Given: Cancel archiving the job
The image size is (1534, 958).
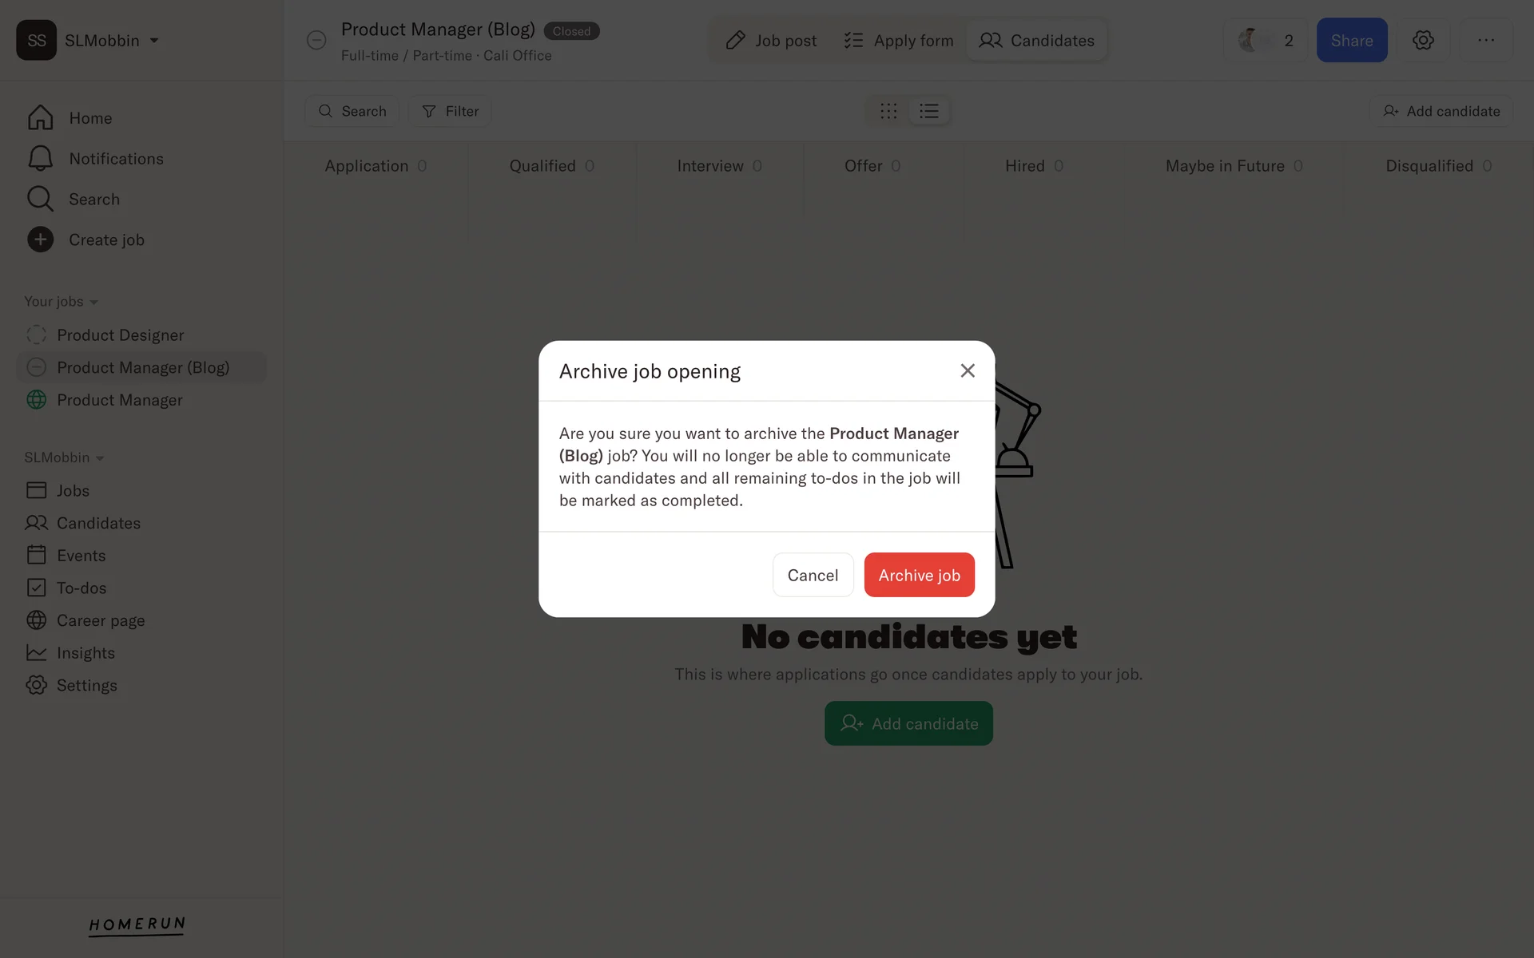Looking at the screenshot, I should tap(813, 575).
